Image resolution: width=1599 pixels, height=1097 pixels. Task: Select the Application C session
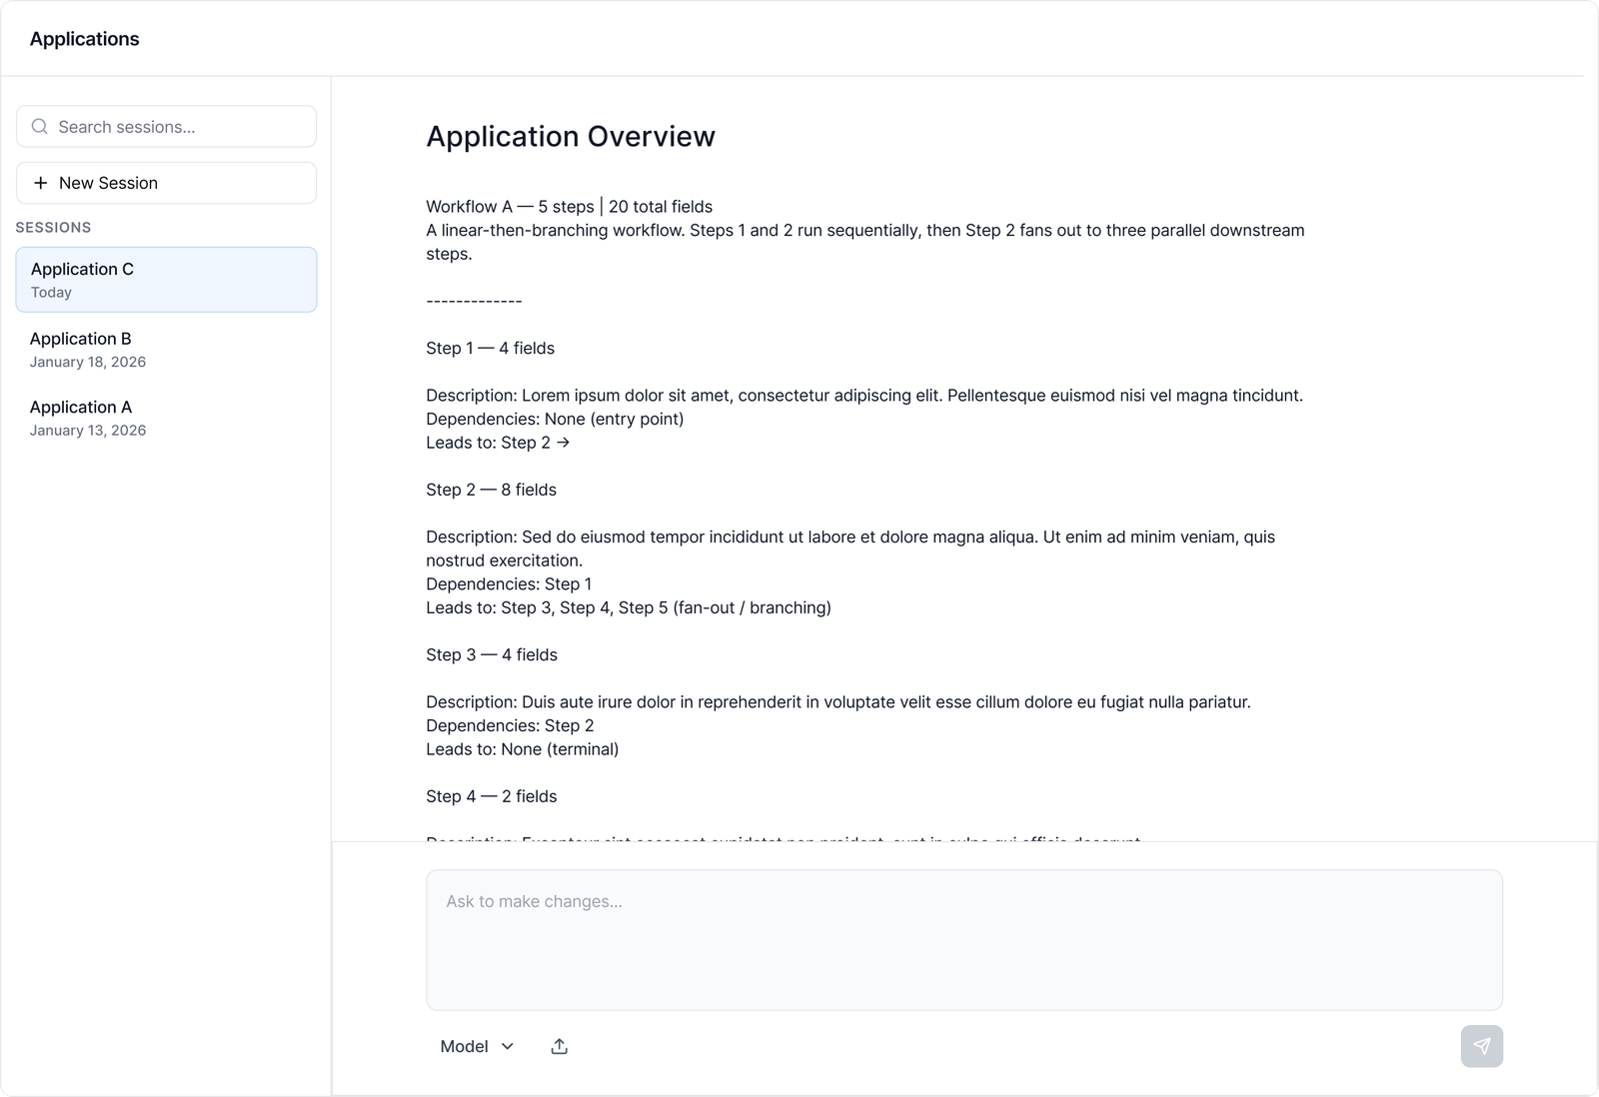click(166, 280)
